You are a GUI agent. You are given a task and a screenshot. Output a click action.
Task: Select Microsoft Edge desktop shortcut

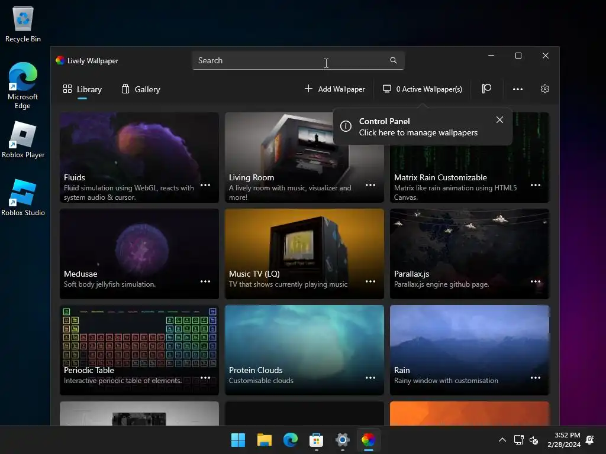coord(23,86)
